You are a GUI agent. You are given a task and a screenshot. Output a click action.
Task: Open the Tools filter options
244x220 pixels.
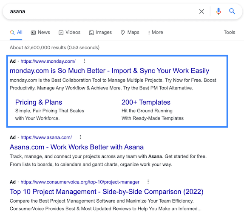tap(230, 32)
